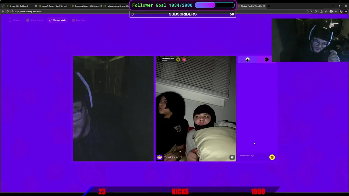Close the Coopology Stream tab
The width and height of the screenshot is (349, 196).
coord(101,6)
